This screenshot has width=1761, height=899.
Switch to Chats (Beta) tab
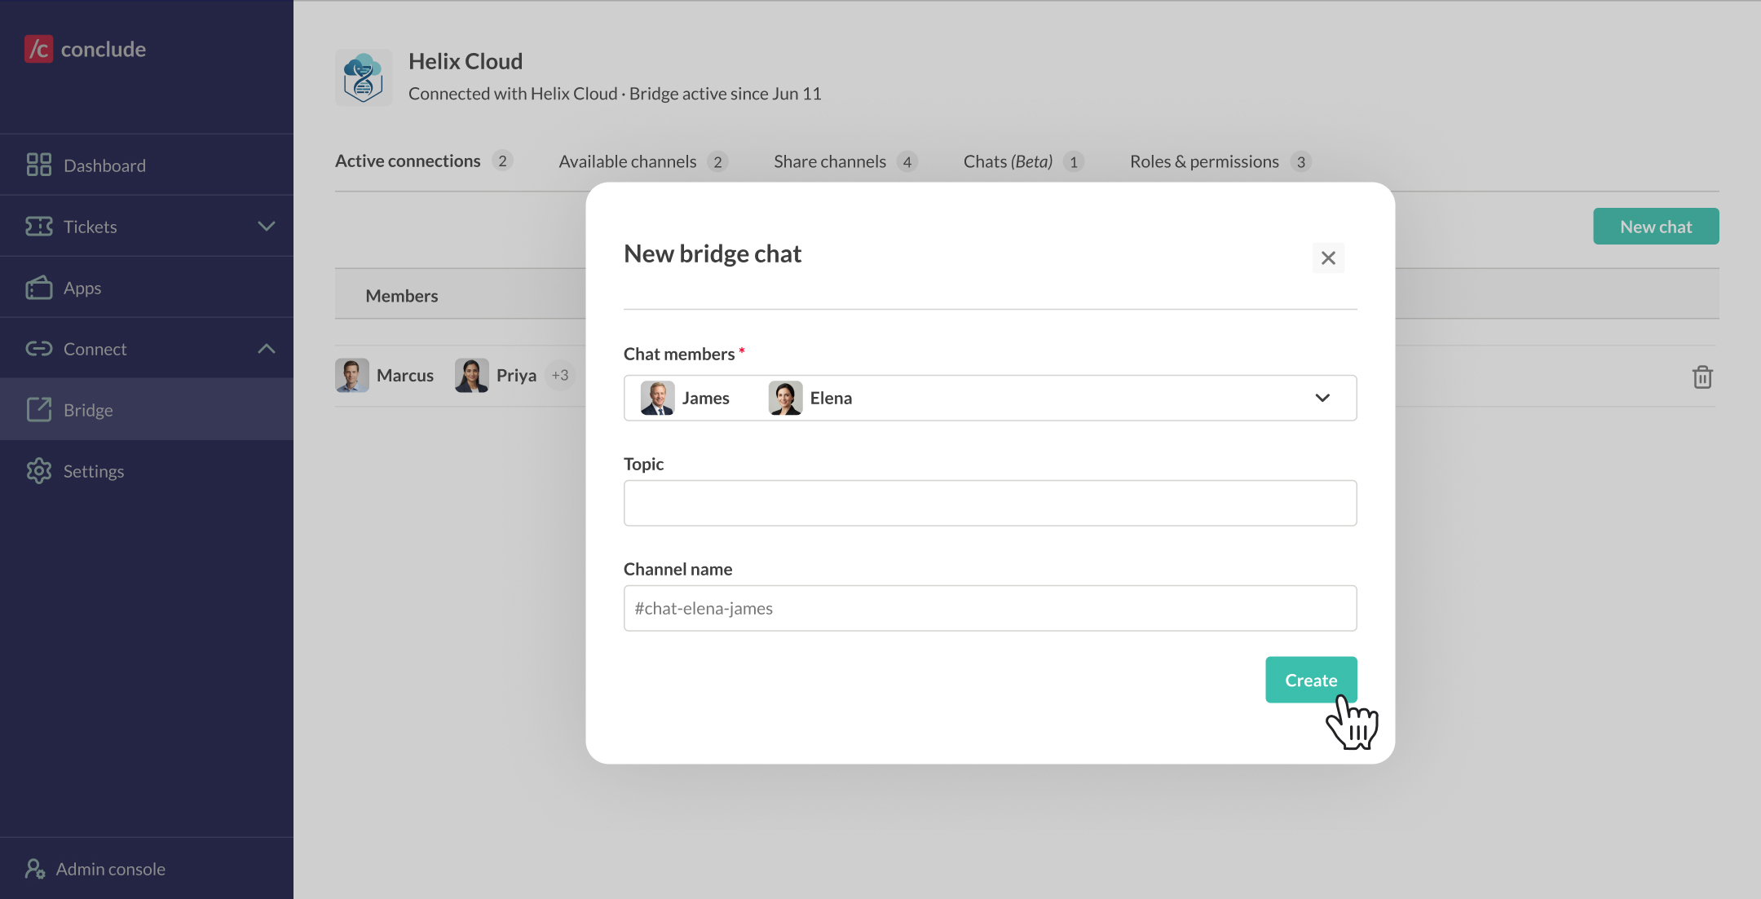pos(1023,161)
